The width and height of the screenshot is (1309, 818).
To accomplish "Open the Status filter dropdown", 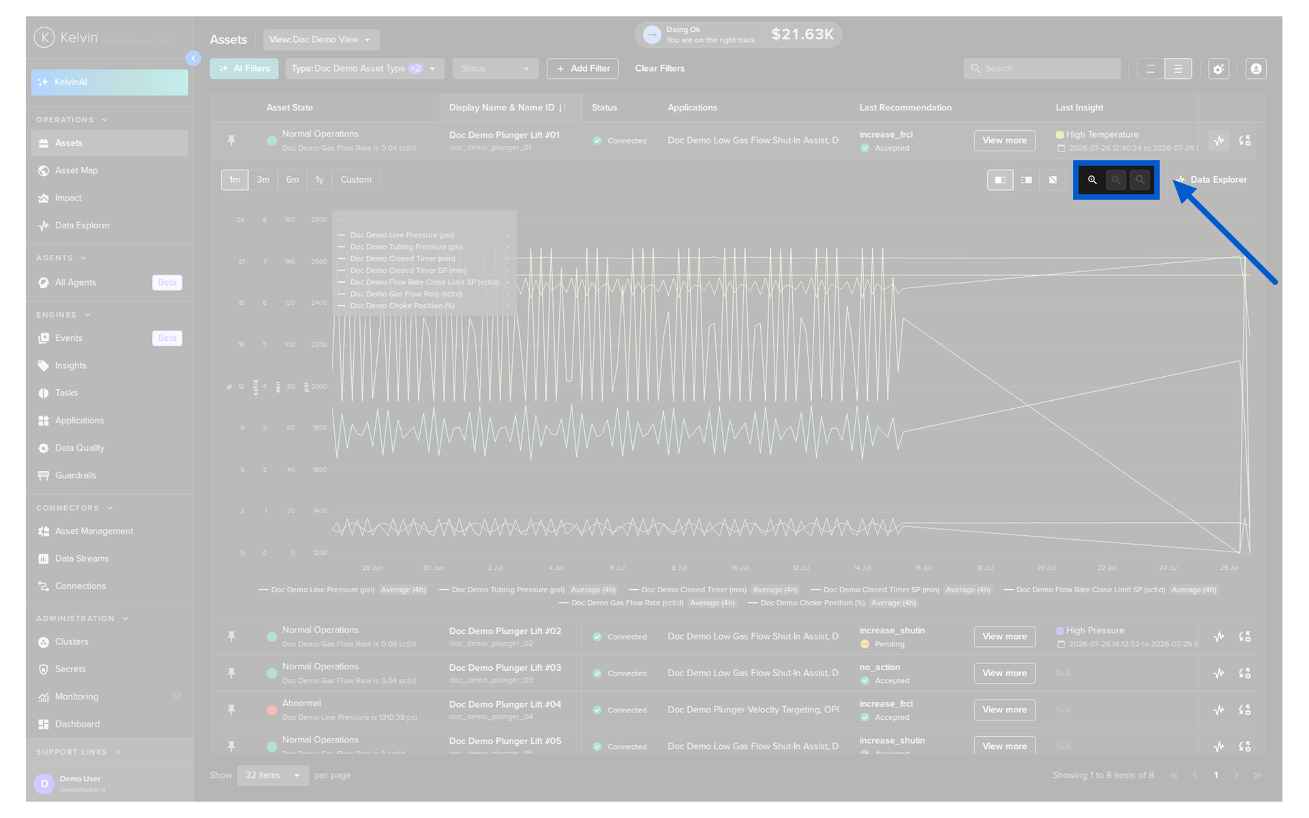I will 496,69.
